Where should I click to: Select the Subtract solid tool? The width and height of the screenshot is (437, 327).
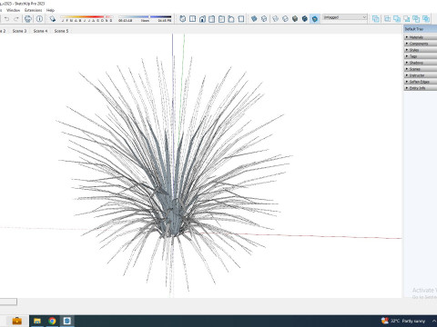[407, 19]
